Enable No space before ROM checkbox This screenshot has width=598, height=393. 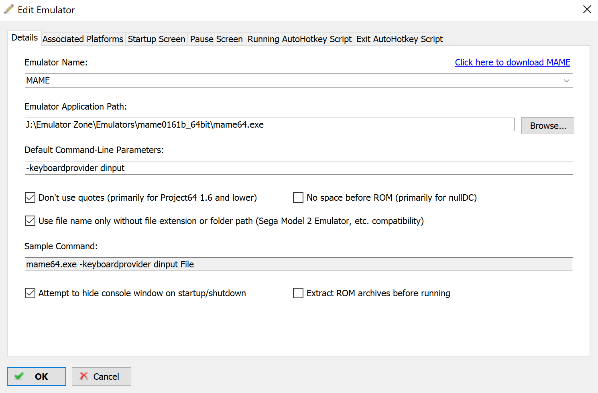pyautogui.click(x=298, y=198)
